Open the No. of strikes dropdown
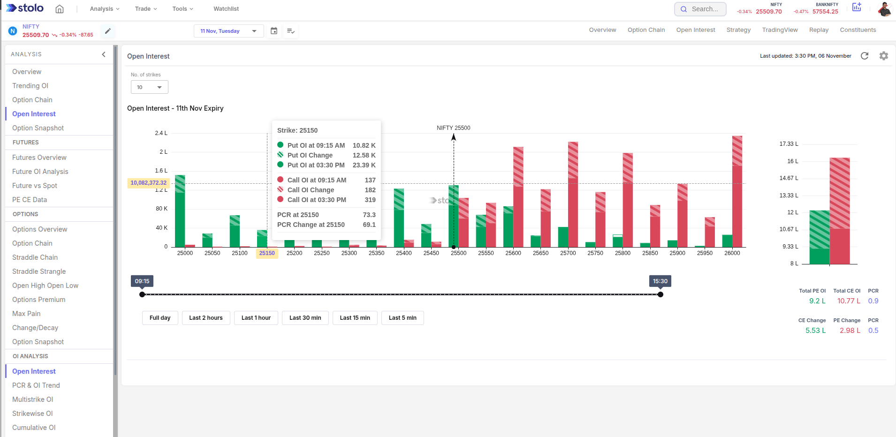Viewport: 896px width, 437px height. coord(149,87)
